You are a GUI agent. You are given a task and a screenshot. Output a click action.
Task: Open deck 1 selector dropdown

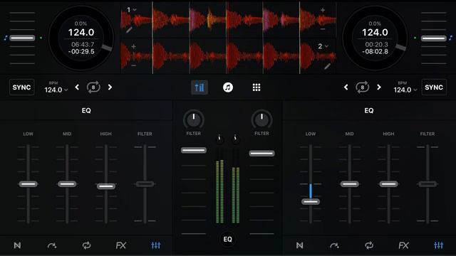pos(131,10)
